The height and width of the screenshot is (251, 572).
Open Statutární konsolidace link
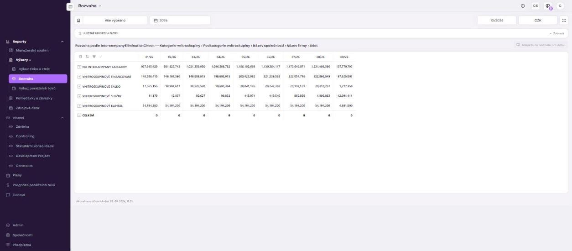[35, 146]
